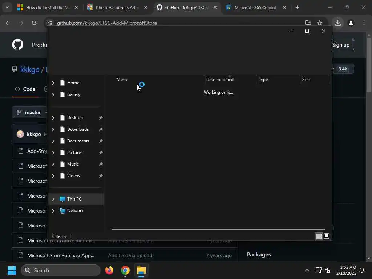
Task: Click the pin icon beside Music
Action: click(101, 164)
